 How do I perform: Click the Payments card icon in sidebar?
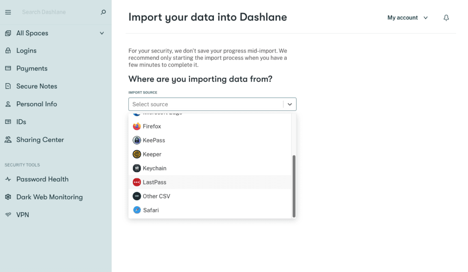tap(8, 68)
